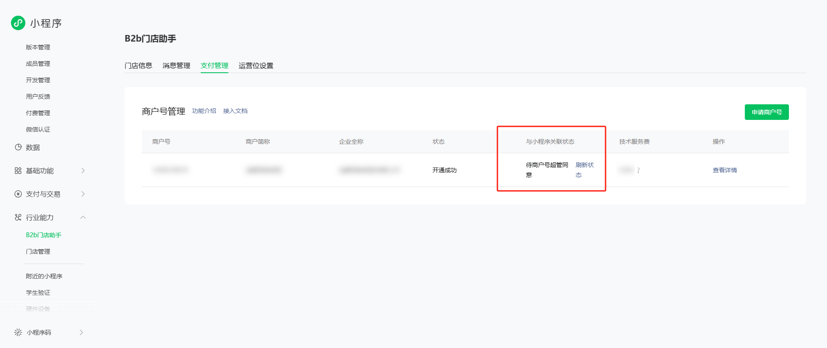The width and height of the screenshot is (827, 348).
Task: Click the 商户号 column header
Action: 161,142
